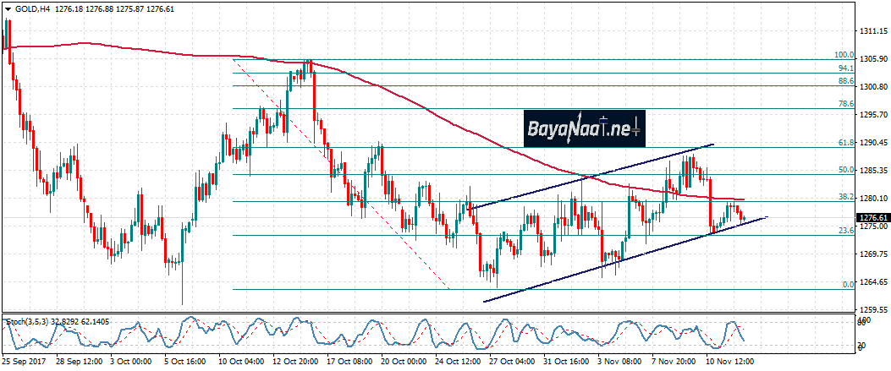Click the 1290.45 price axis label

click(x=874, y=142)
